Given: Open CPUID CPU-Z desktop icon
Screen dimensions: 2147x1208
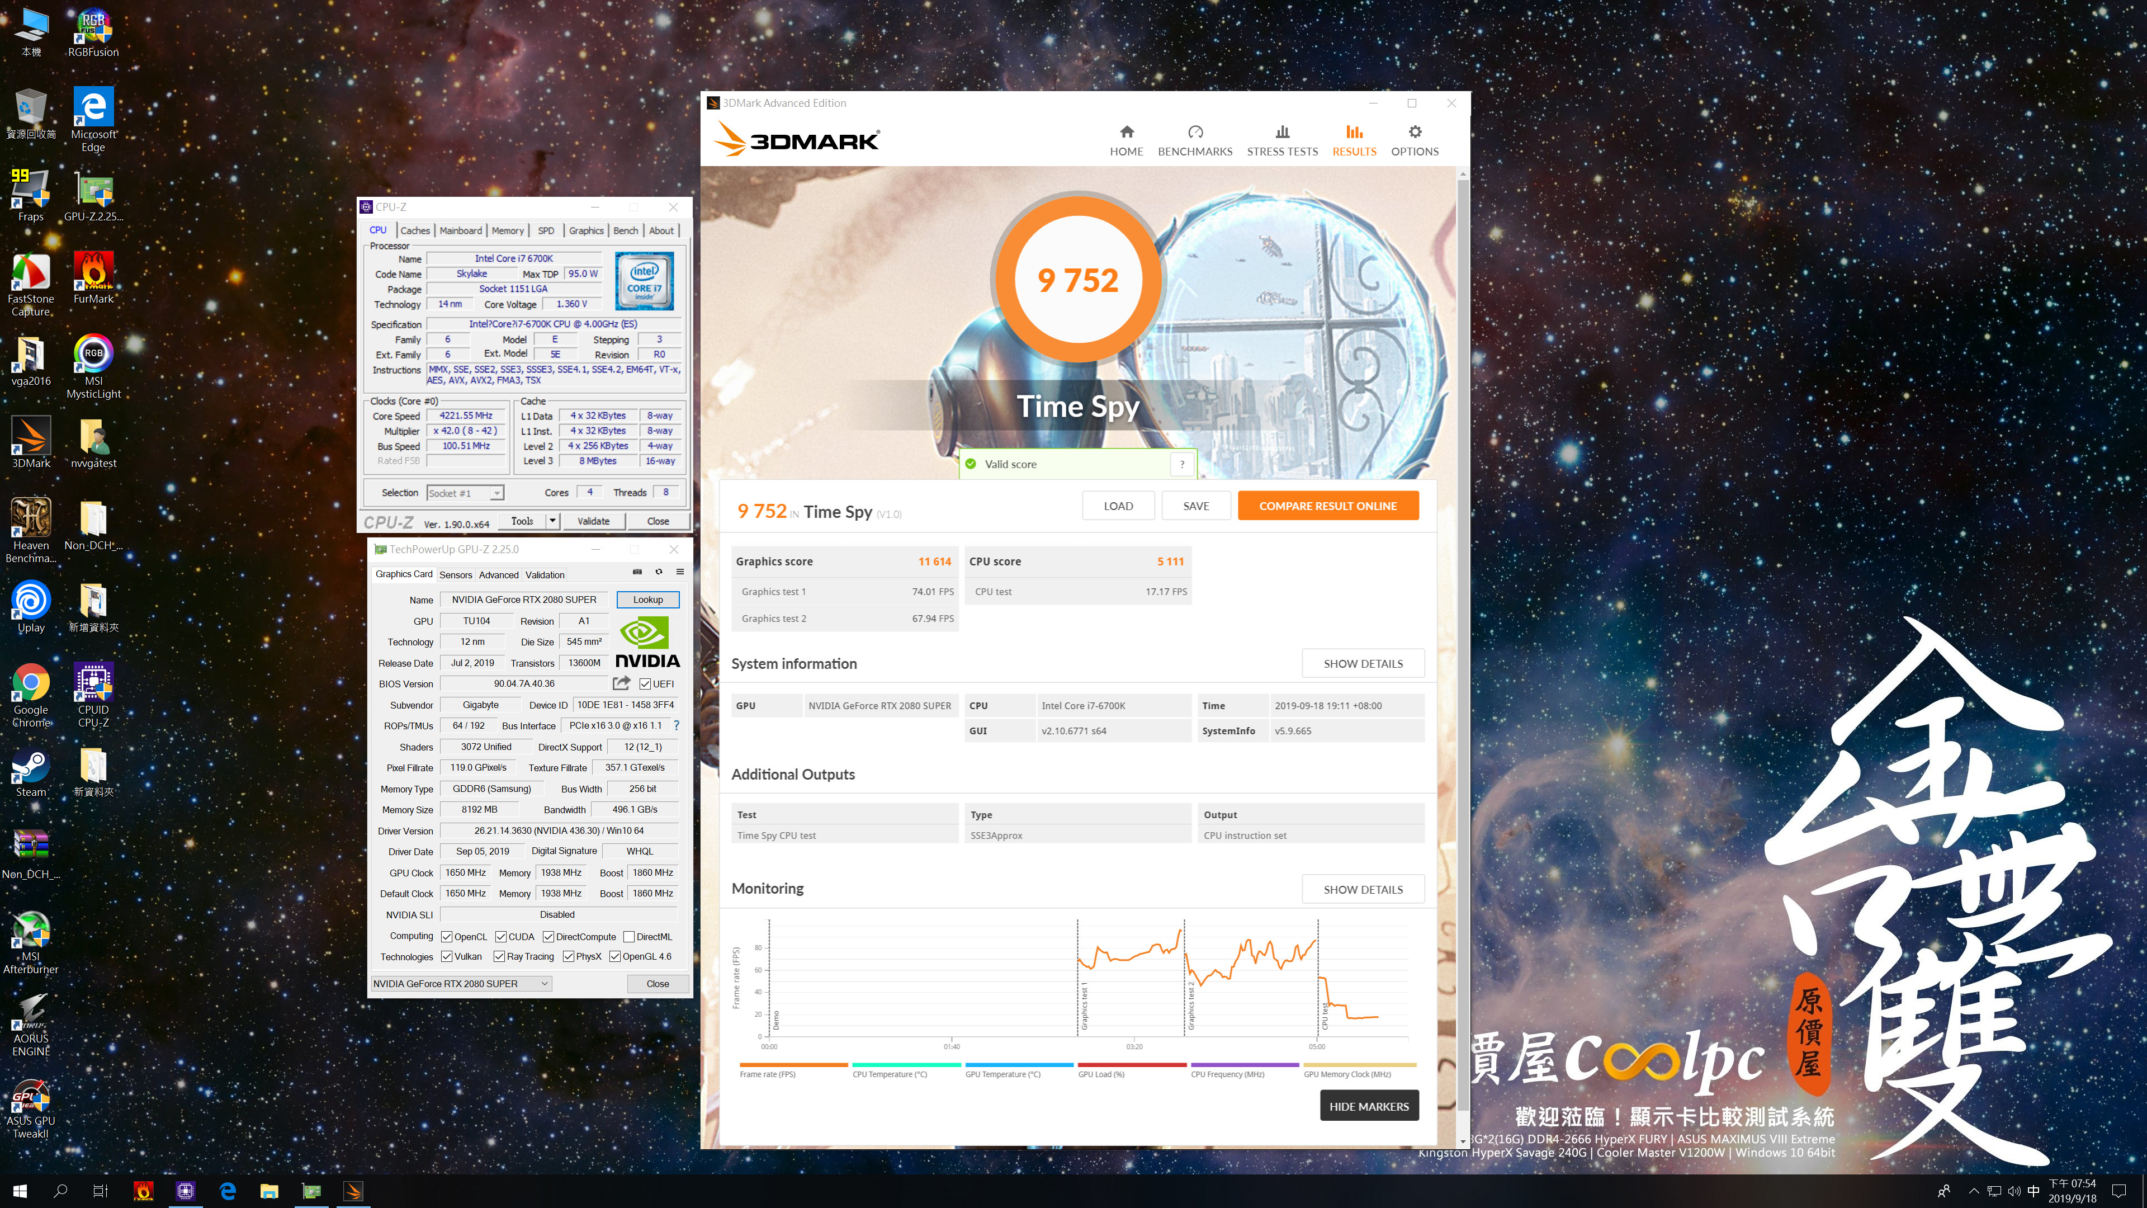Looking at the screenshot, I should pos(93,695).
